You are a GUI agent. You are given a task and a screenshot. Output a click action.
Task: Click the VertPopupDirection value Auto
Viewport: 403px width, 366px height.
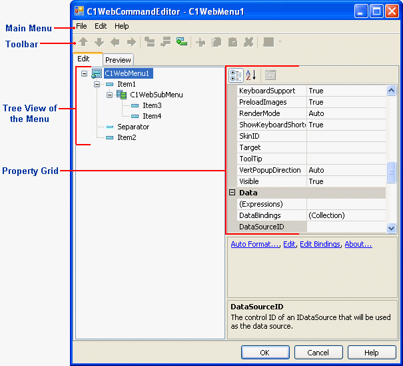(346, 170)
